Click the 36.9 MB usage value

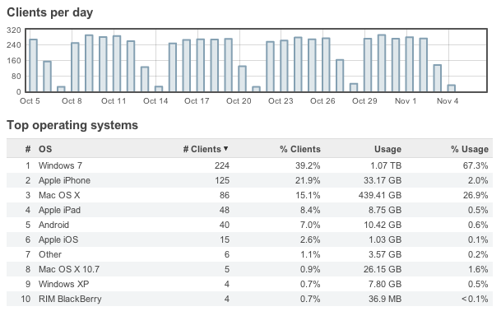tap(385, 299)
